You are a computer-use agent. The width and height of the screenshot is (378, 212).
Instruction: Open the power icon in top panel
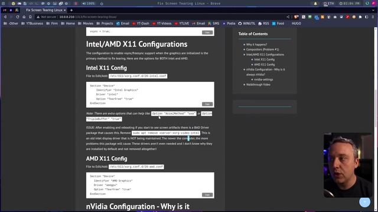pos(102,4)
